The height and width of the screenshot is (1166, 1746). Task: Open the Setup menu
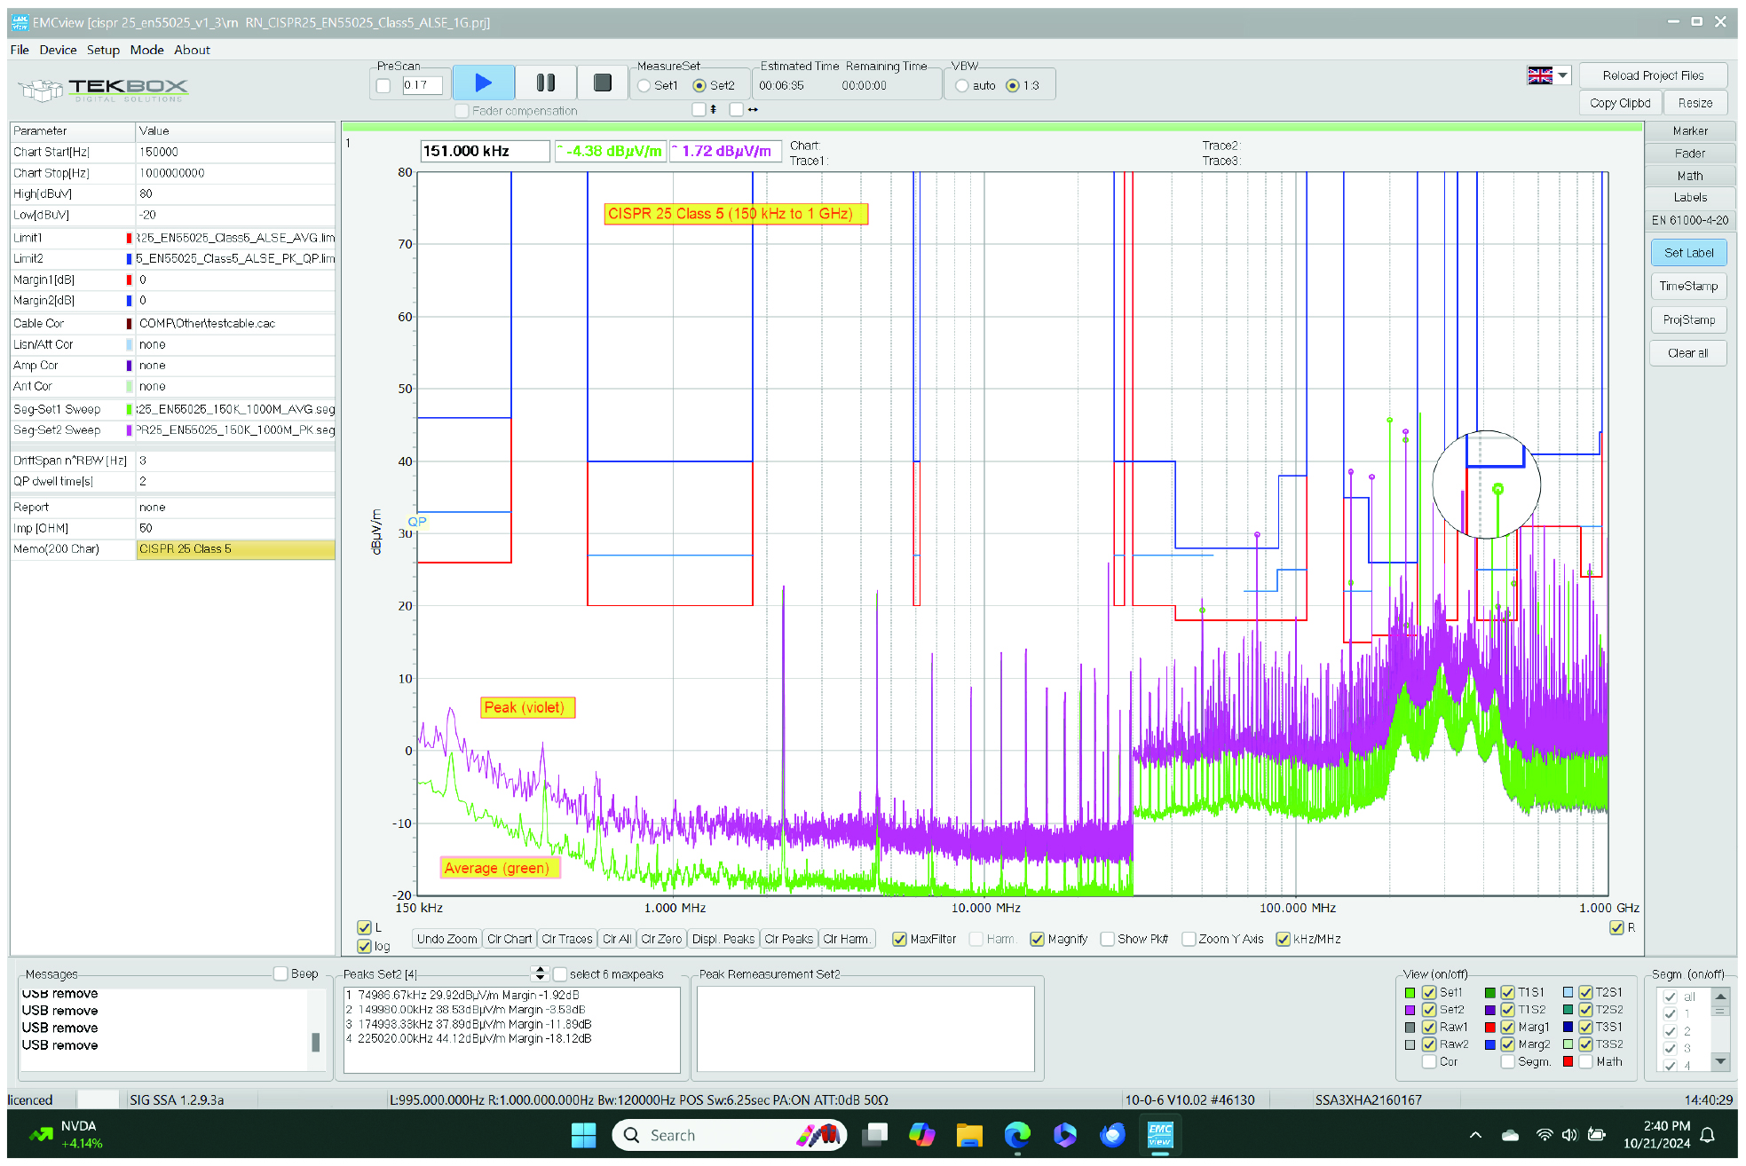click(x=103, y=50)
